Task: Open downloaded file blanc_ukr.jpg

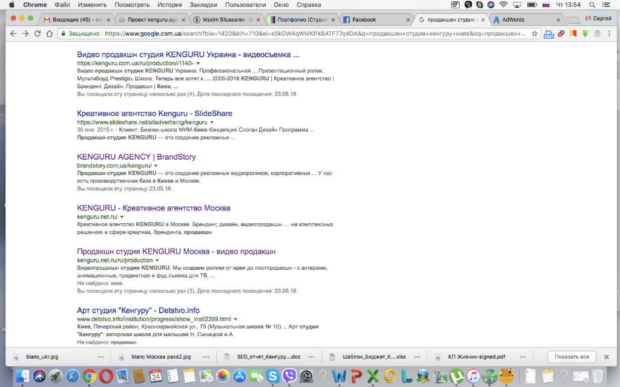Action: [42, 357]
